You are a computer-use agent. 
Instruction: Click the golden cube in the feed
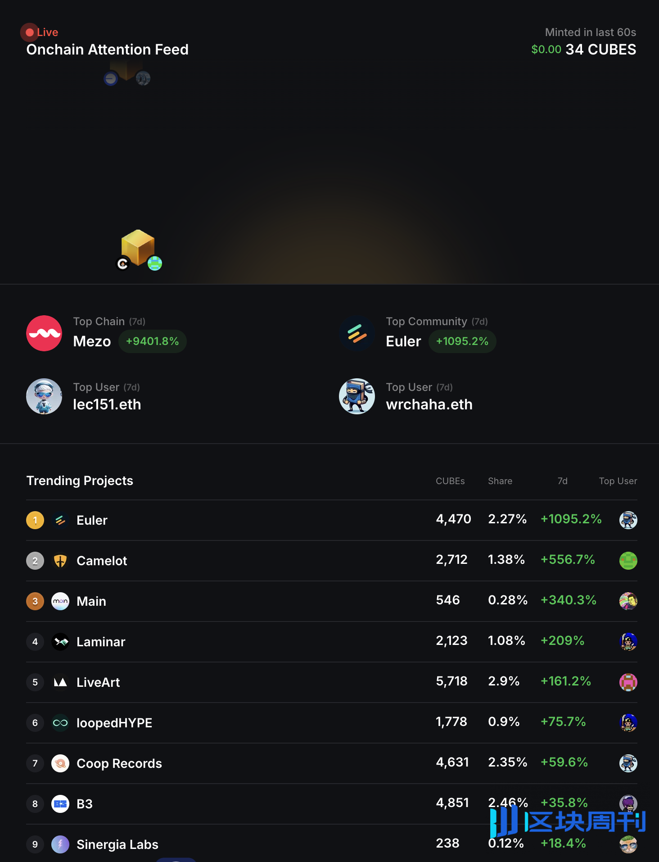tap(138, 247)
